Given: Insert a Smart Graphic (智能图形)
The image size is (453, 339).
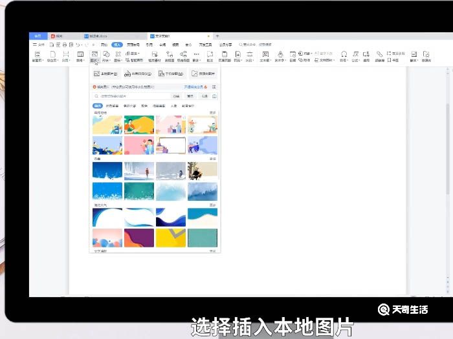Looking at the screenshot, I should tap(135, 60).
